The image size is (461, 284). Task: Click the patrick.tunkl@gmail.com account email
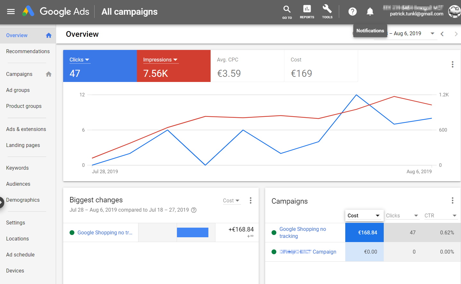[416, 14]
